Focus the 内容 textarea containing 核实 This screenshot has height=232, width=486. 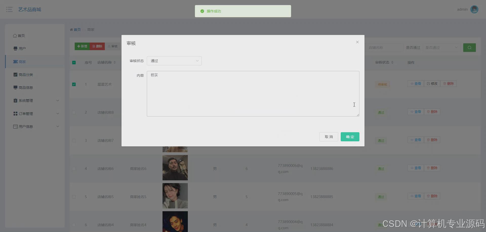click(x=253, y=94)
